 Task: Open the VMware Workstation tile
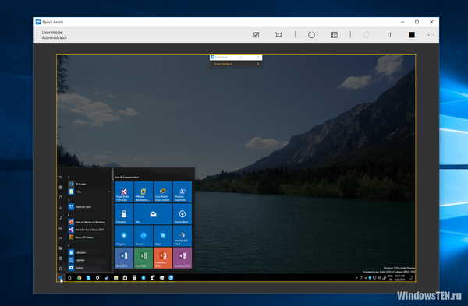click(144, 192)
